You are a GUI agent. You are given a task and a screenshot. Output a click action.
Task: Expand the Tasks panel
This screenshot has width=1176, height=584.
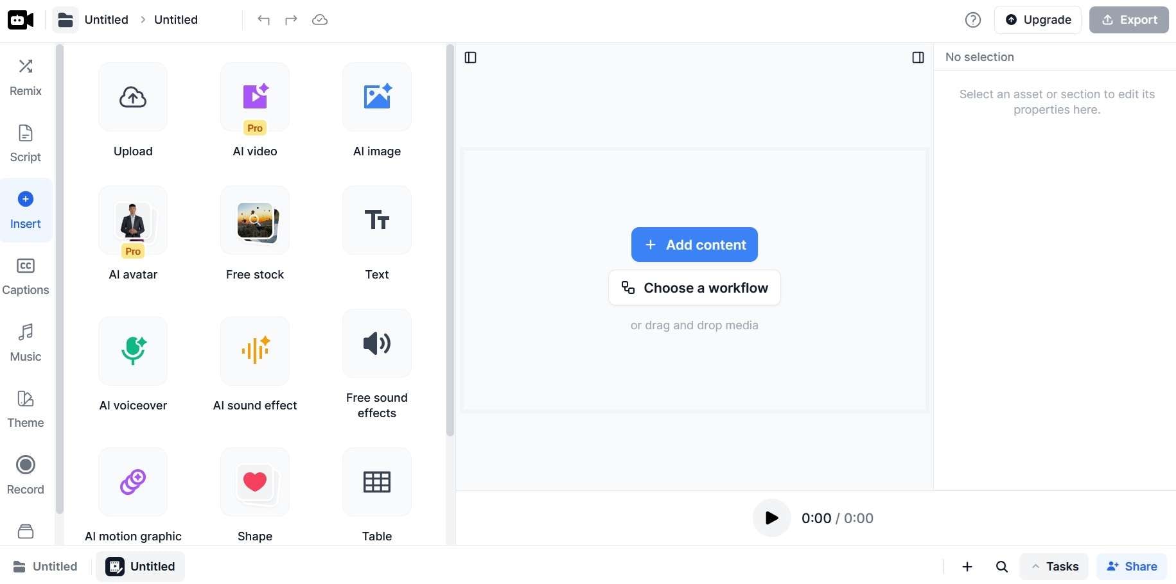pos(1054,567)
